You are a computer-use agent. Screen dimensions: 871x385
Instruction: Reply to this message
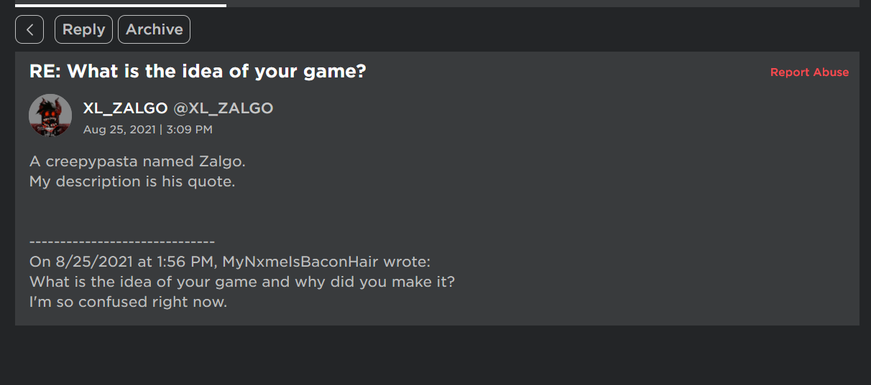(x=83, y=29)
